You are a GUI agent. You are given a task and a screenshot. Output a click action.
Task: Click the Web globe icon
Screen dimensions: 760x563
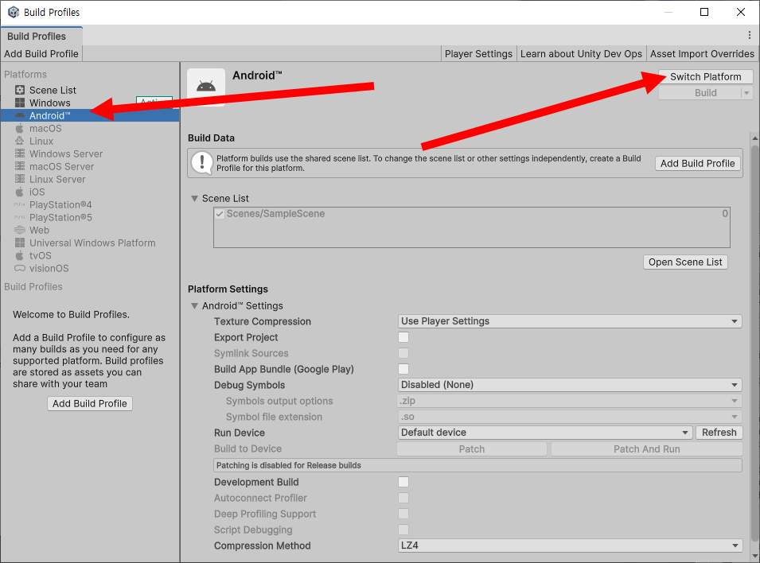point(20,230)
